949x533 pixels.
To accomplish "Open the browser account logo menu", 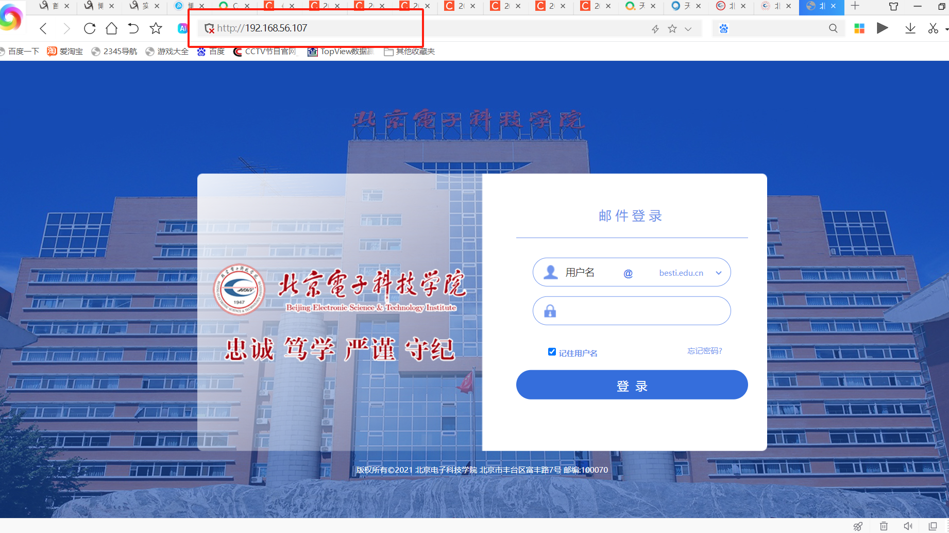I will (11, 18).
